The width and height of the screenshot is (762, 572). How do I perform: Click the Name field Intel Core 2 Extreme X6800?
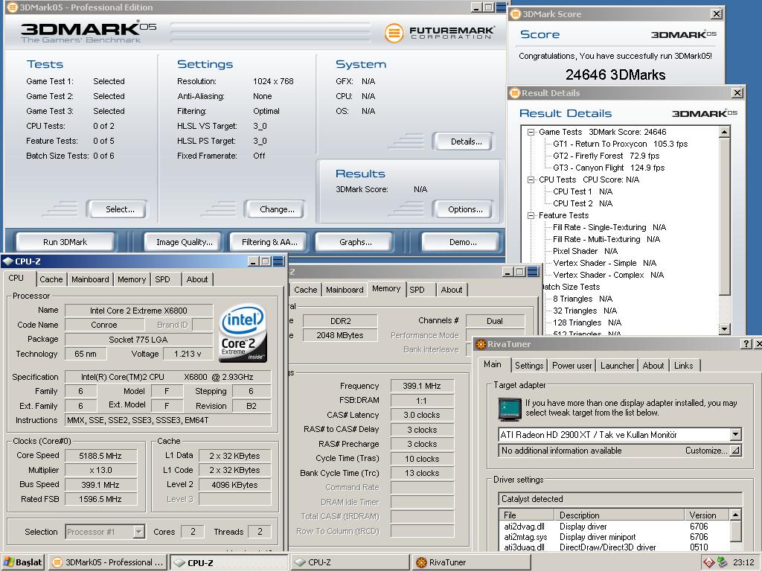pos(138,311)
